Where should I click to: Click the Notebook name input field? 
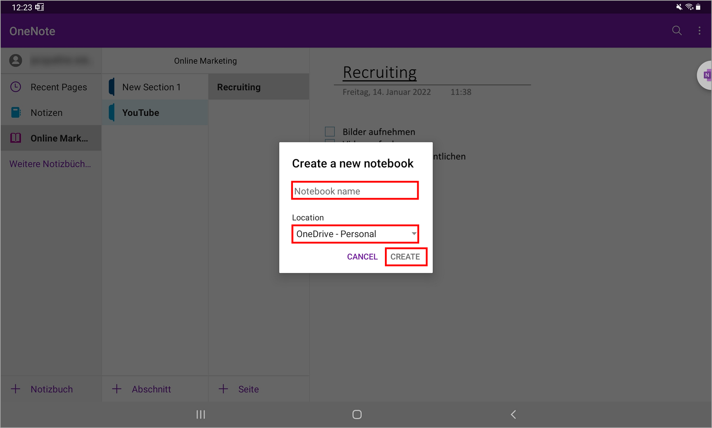355,190
